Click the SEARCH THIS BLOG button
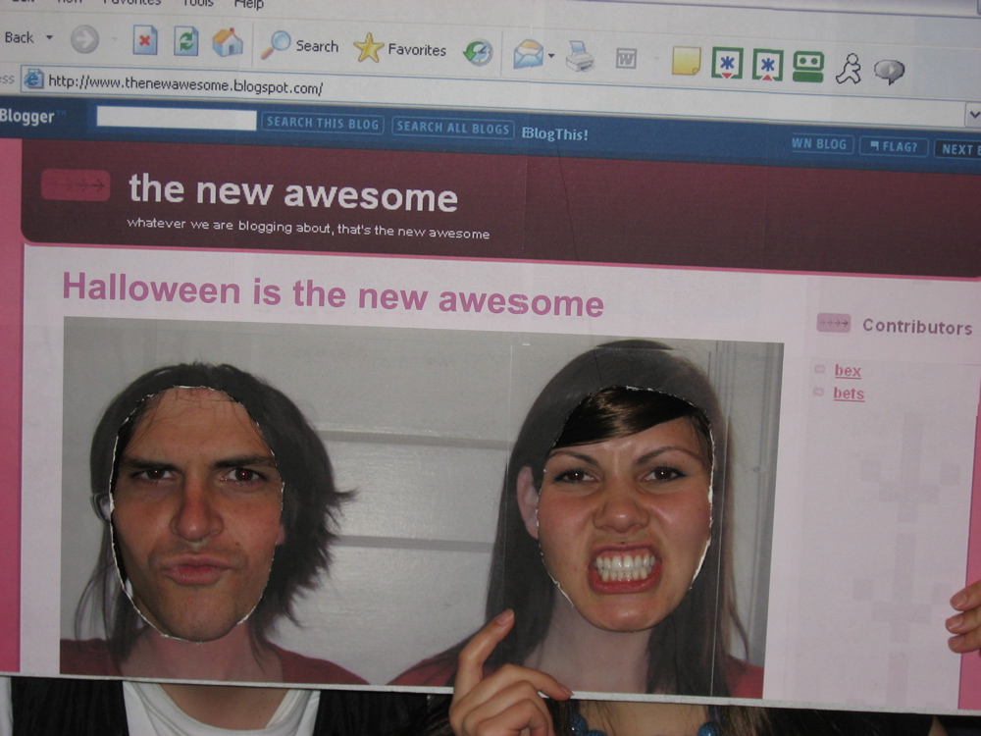Viewport: 981px width, 736px height. click(x=323, y=124)
